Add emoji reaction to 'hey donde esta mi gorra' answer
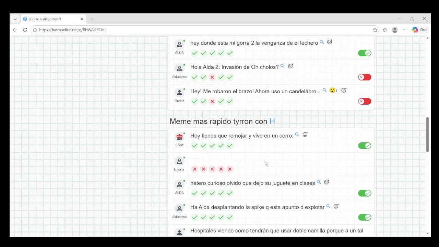The height and width of the screenshot is (247, 439). tap(330, 42)
